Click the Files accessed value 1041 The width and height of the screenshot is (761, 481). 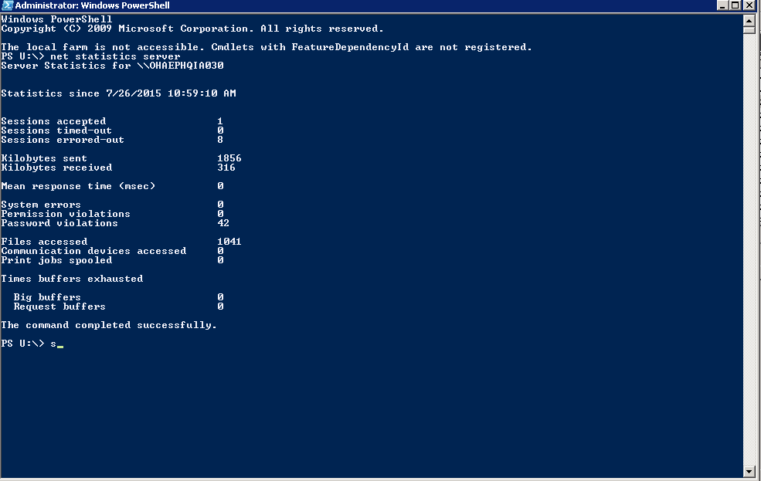[229, 241]
